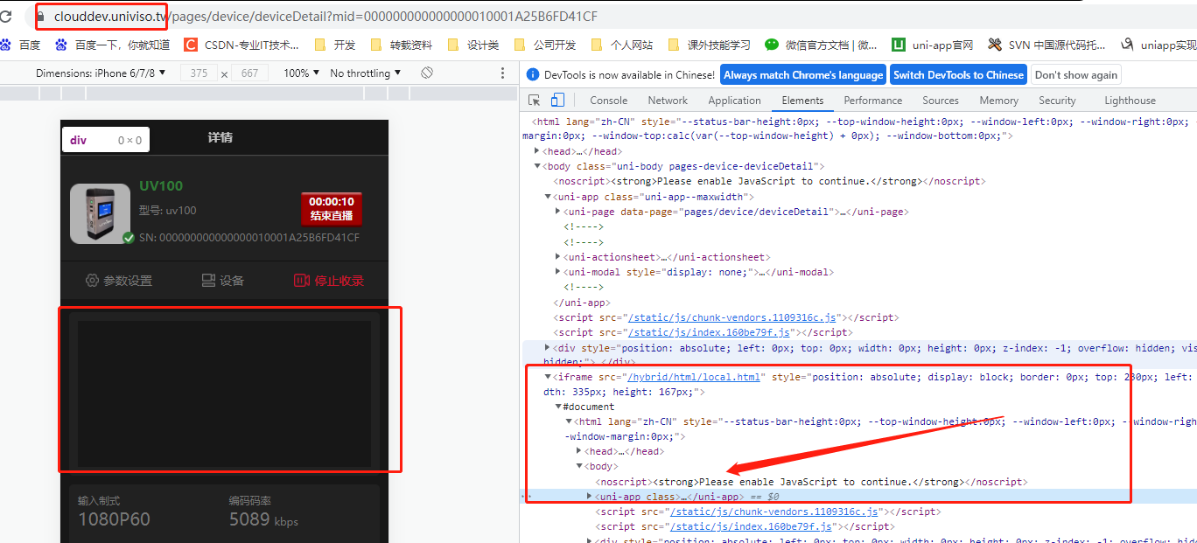Viewport: 1197px width, 543px height.
Task: Click the Don't show again button
Action: (1075, 75)
